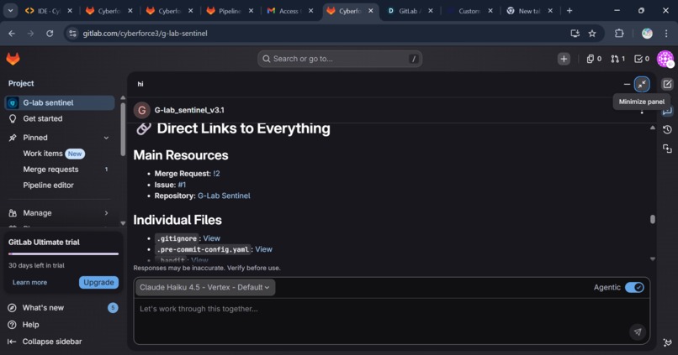
Task: Click the browser address bar URL
Action: point(145,34)
